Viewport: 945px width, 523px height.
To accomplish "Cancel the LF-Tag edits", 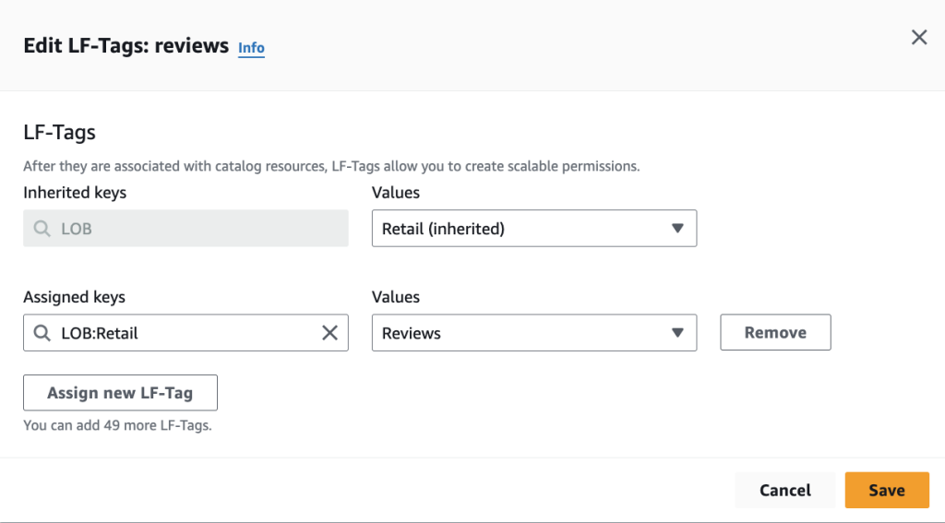I will [785, 491].
